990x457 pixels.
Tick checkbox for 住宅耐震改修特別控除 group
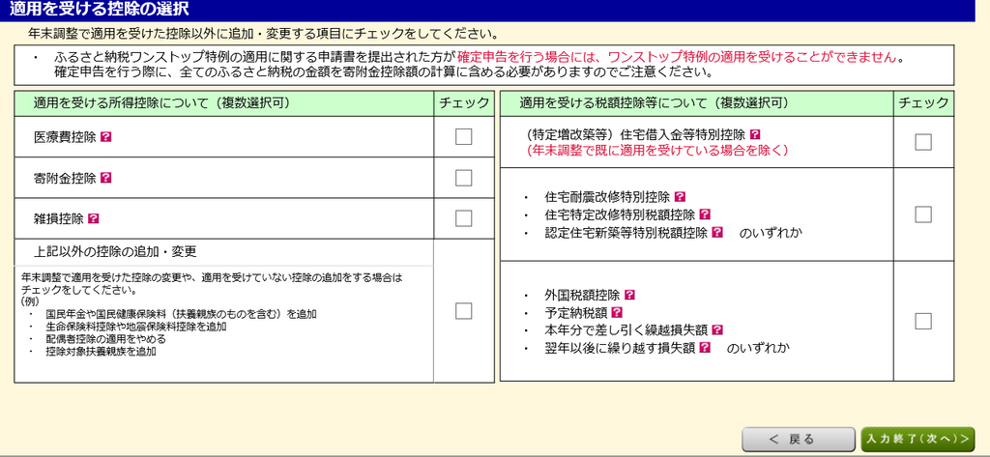pyautogui.click(x=923, y=214)
